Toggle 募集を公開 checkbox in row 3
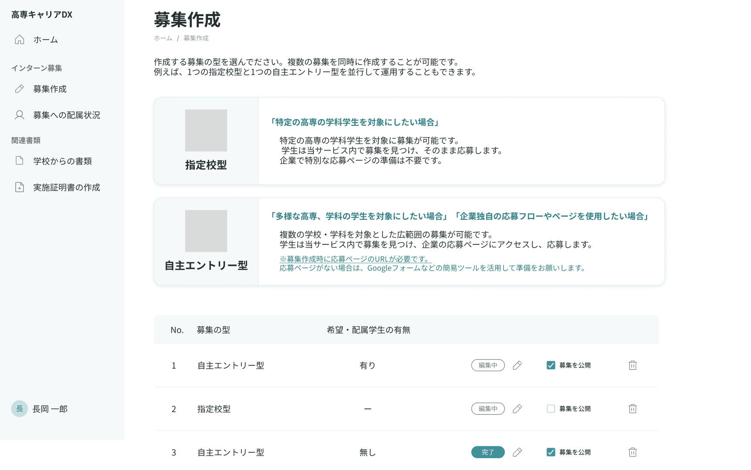This screenshot has height=470, width=751. click(x=551, y=452)
